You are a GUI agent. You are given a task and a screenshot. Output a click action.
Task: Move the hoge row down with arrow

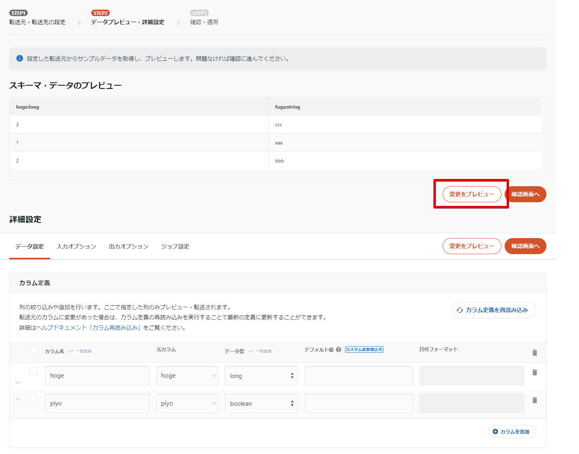pyautogui.click(x=18, y=382)
